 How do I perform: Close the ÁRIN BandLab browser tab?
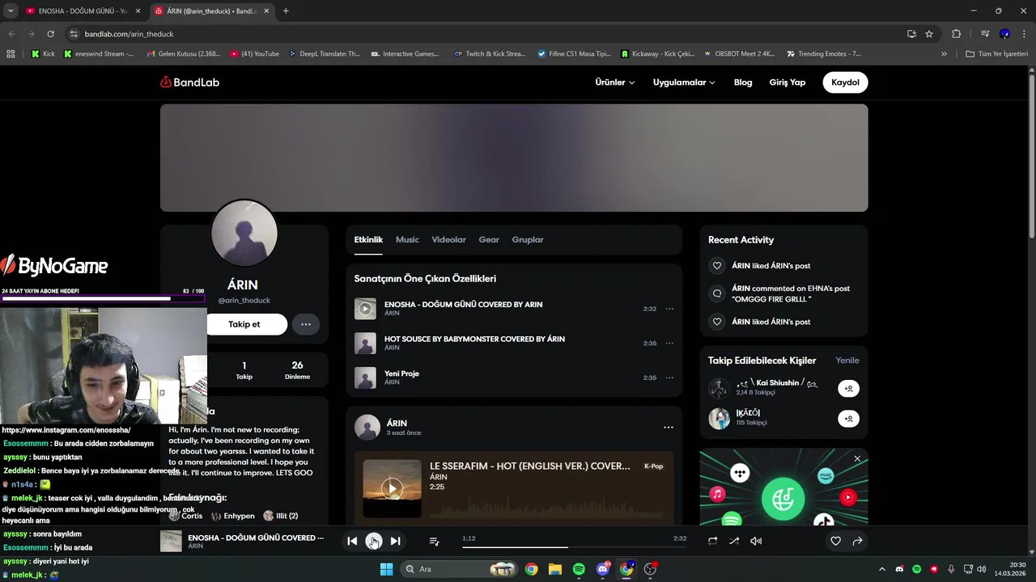(x=266, y=11)
